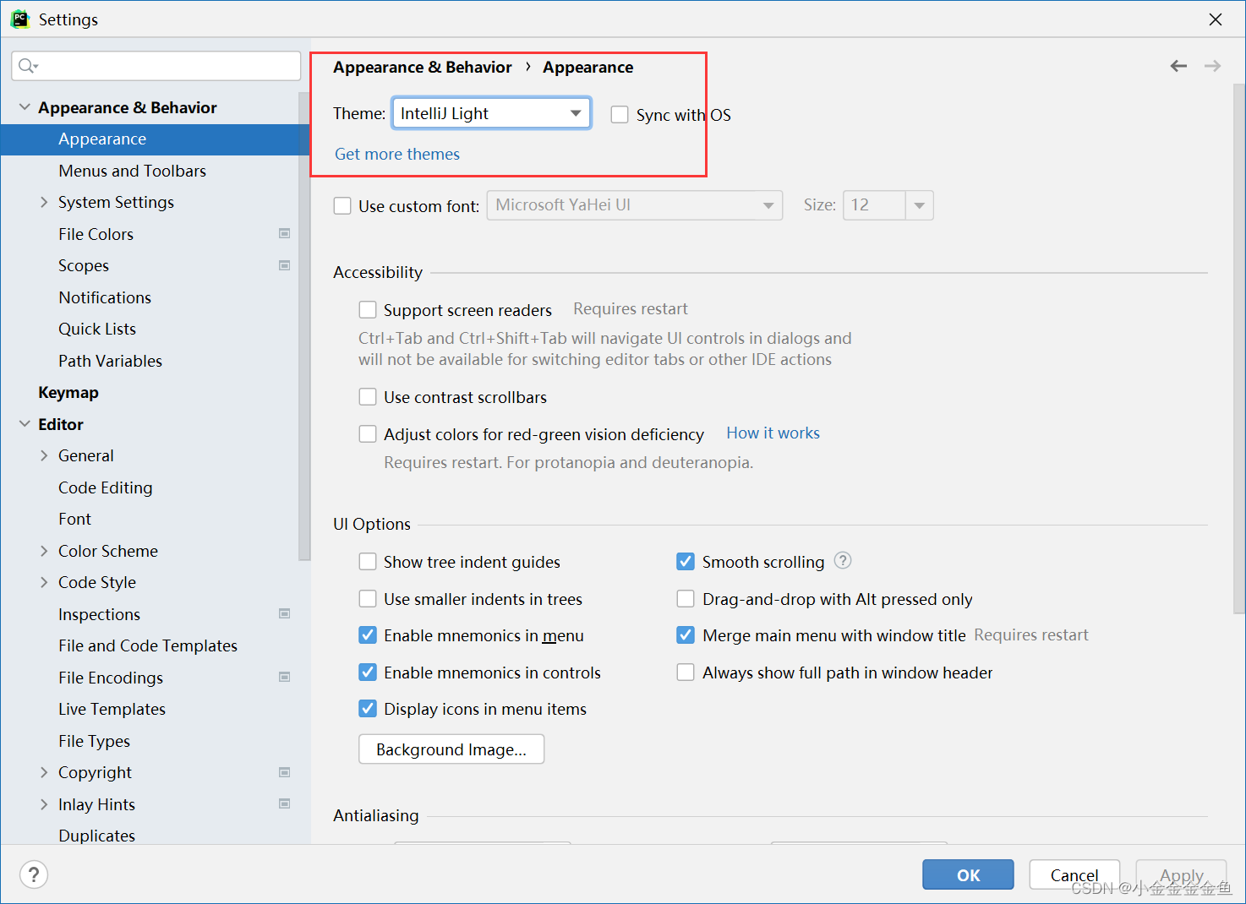Viewport: 1246px width, 904px height.
Task: Open the Microsoft YaHei UI font dropdown
Action: 635,205
